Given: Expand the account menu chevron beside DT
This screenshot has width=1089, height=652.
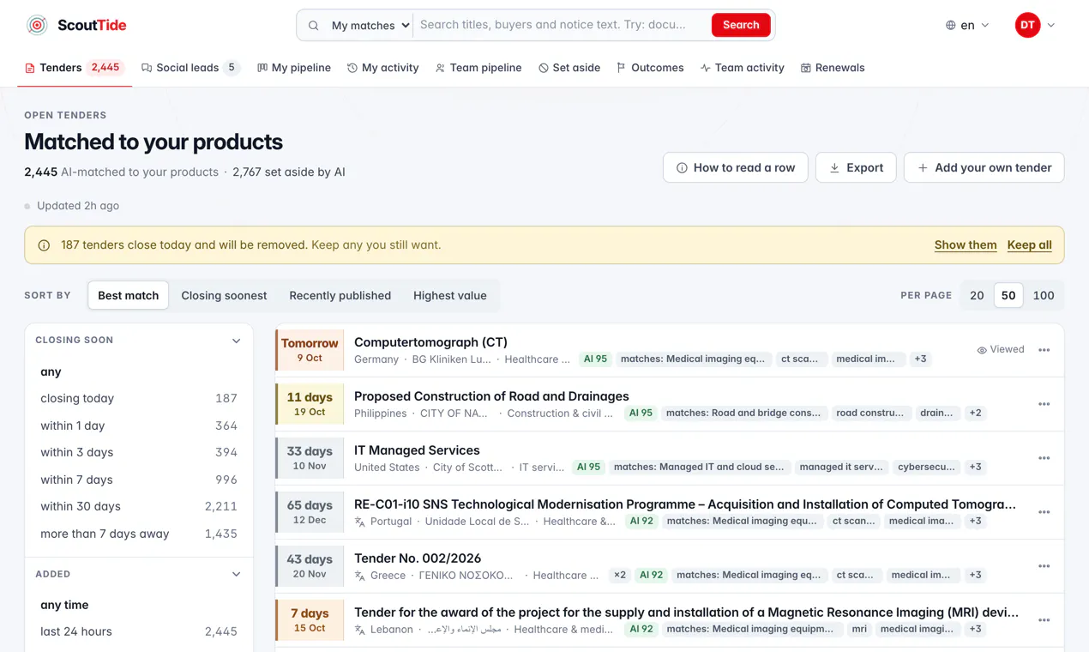Looking at the screenshot, I should (1051, 26).
